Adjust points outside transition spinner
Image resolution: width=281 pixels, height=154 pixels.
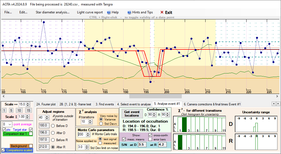[47, 117]
